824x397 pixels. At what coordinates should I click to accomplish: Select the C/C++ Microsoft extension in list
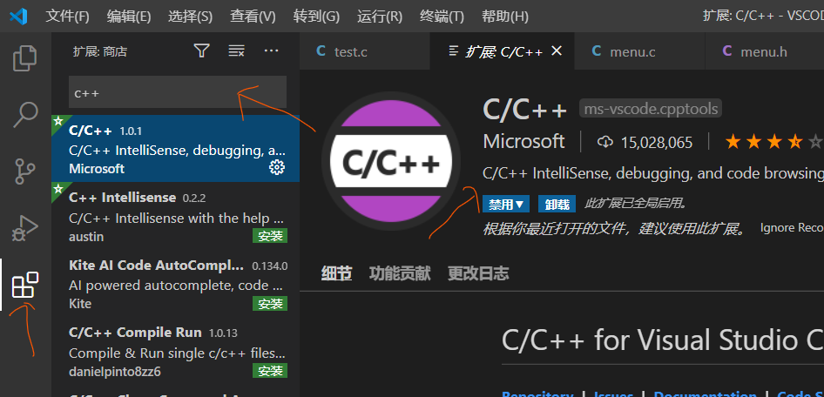(176, 149)
